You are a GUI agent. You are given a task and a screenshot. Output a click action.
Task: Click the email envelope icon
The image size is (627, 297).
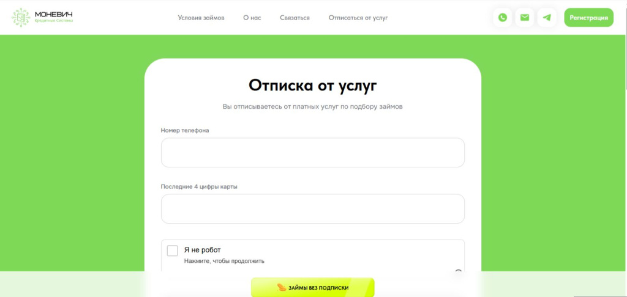click(524, 18)
